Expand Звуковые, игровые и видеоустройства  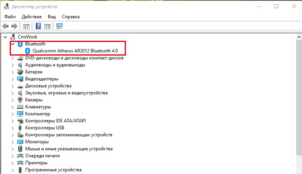click(13, 93)
